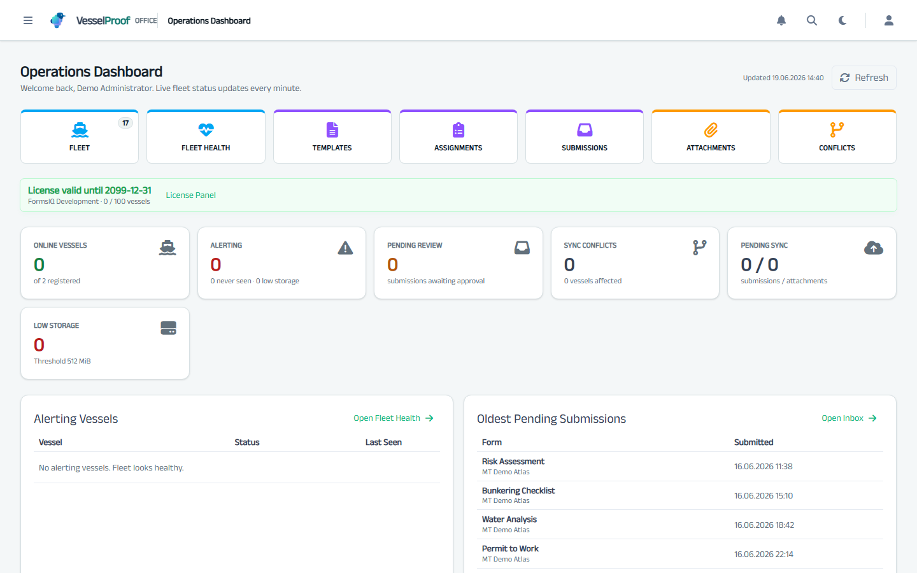
Task: Open Inbox link in Pending Submissions
Action: pyautogui.click(x=849, y=418)
